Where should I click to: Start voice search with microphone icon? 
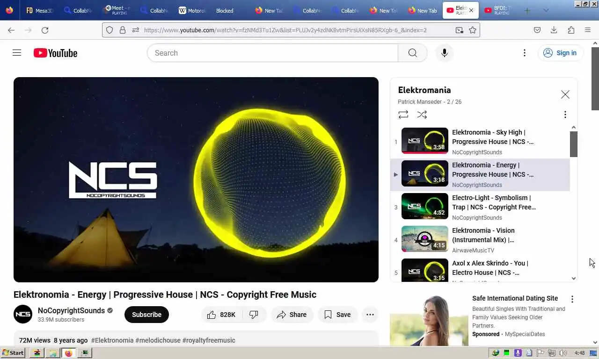[445, 53]
